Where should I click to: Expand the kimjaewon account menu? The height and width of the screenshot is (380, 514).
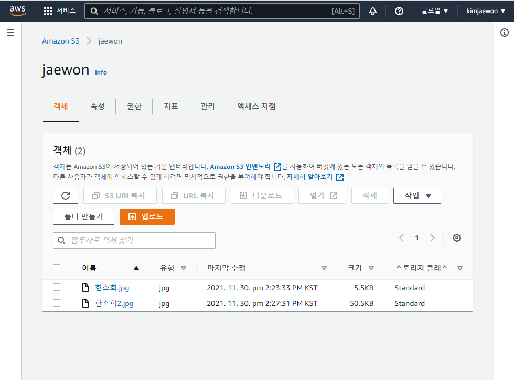click(485, 10)
